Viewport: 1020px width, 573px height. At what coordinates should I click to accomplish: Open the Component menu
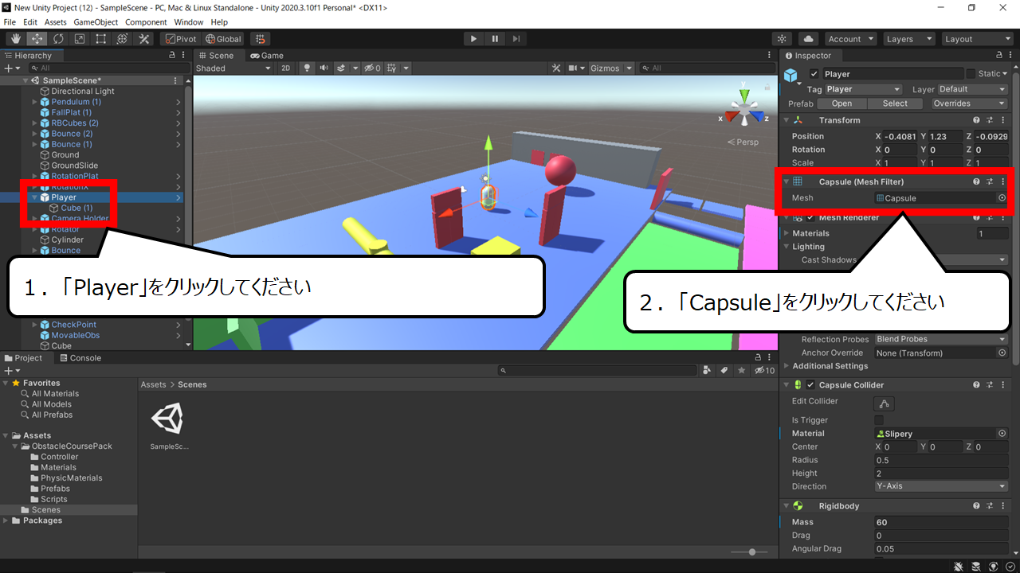pyautogui.click(x=146, y=22)
